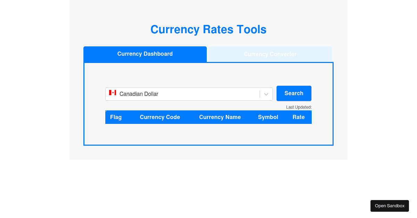Click the Currency Code column header
Screen dimensions: 417x218
point(160,117)
